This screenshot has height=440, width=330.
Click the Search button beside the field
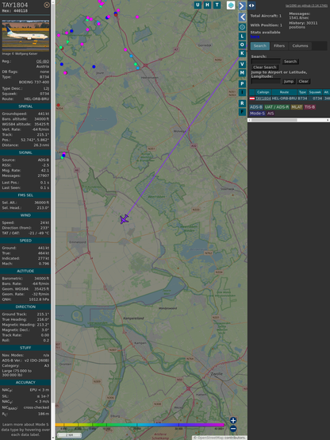(290, 61)
